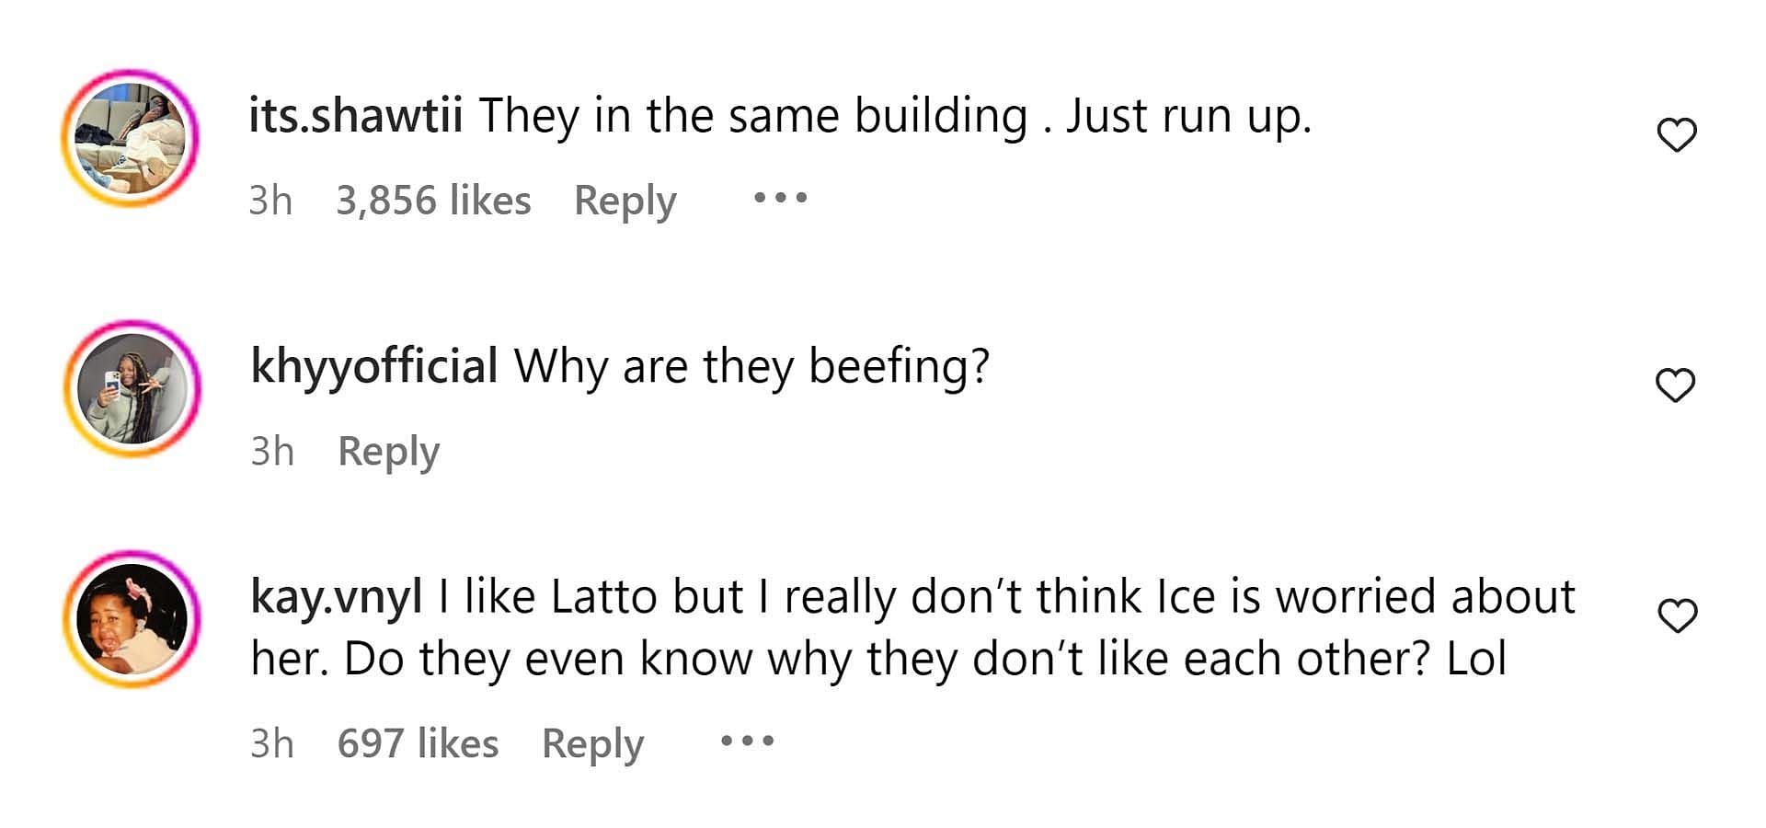Open more options for kay.vnyl comment
This screenshot has width=1766, height=828.
(x=747, y=741)
